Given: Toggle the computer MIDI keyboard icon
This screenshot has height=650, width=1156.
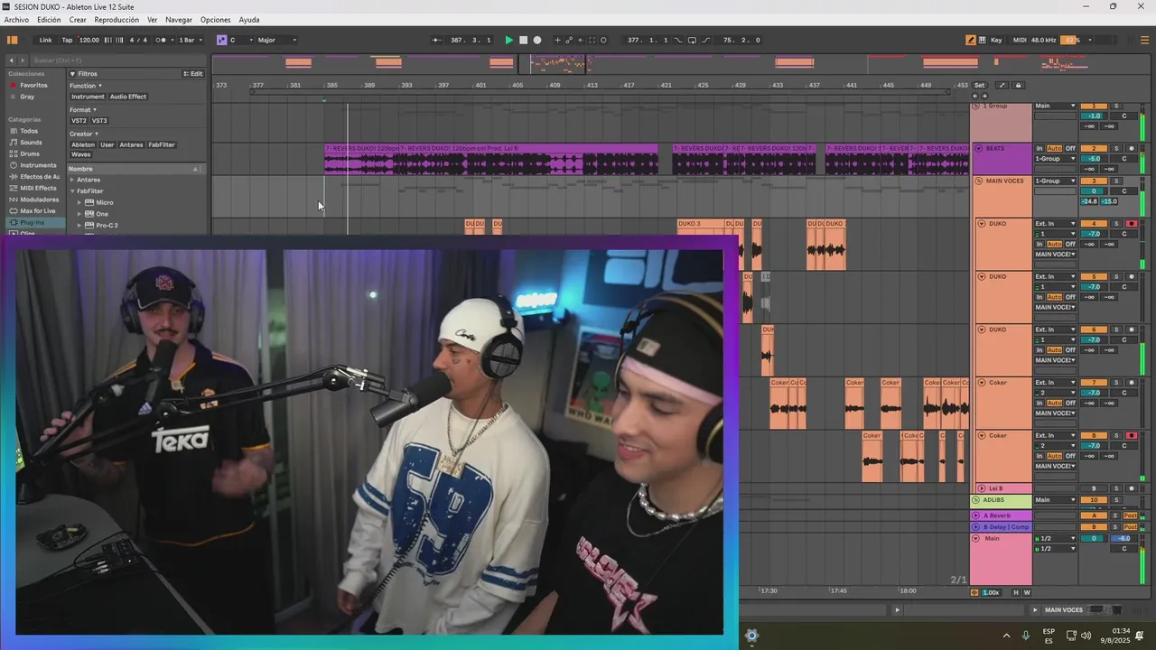Looking at the screenshot, I should coord(983,40).
